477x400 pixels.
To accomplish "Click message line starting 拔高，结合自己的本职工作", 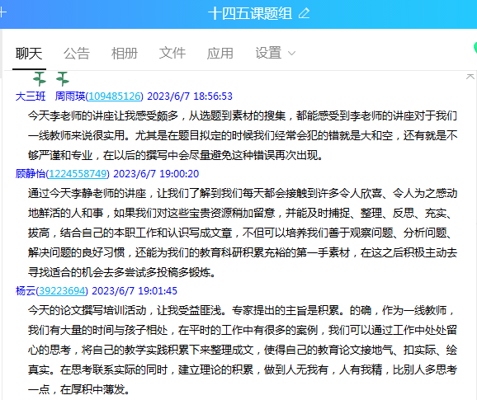I will 240,233.
